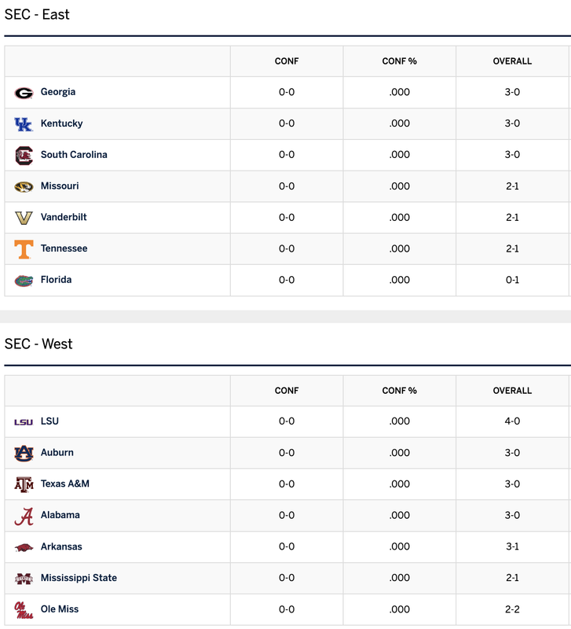This screenshot has height=629, width=571.
Task: Open the Mississippi State team link
Action: point(79,578)
